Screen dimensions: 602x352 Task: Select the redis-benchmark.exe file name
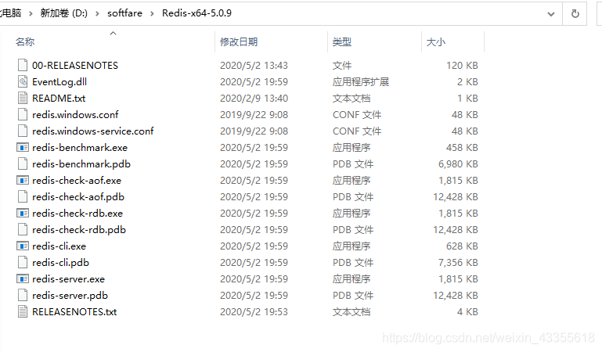tap(80, 148)
